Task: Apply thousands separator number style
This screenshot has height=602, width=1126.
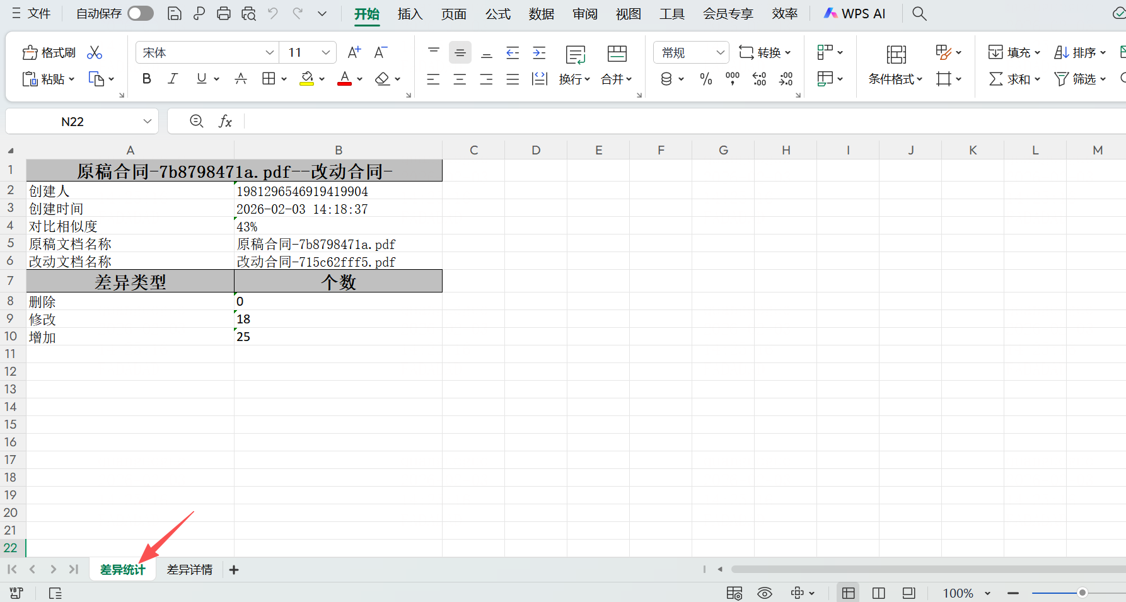Action: 733,79
